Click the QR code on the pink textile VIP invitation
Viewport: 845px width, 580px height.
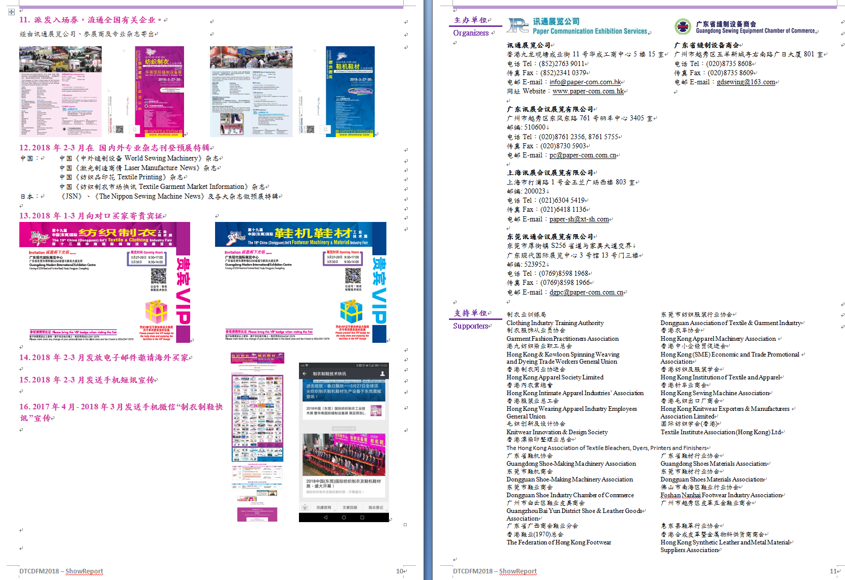tap(158, 276)
